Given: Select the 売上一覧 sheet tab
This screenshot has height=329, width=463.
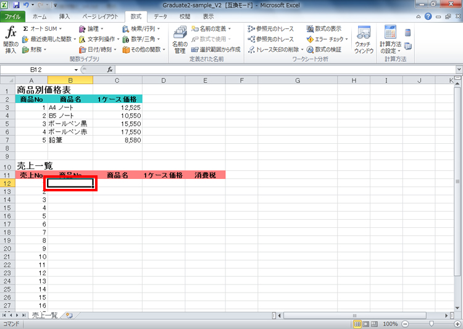Looking at the screenshot, I should point(44,315).
